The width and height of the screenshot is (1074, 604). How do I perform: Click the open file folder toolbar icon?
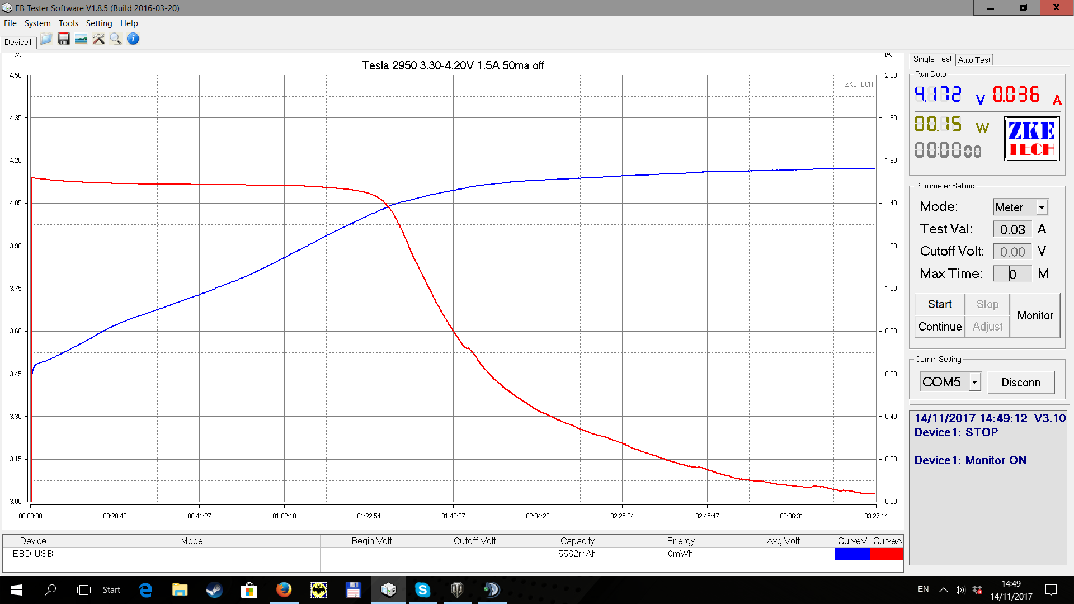(46, 39)
